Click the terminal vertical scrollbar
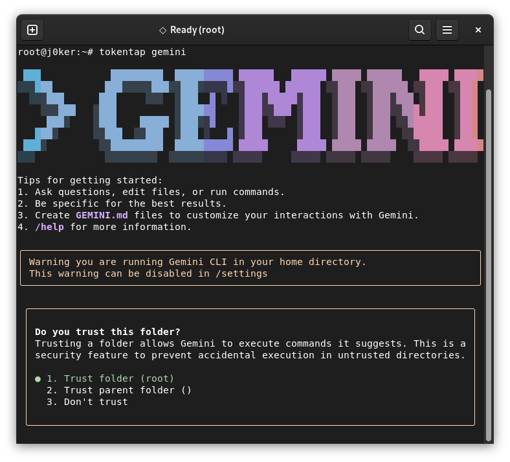Image resolution: width=510 pixels, height=462 pixels. pyautogui.click(x=488, y=265)
